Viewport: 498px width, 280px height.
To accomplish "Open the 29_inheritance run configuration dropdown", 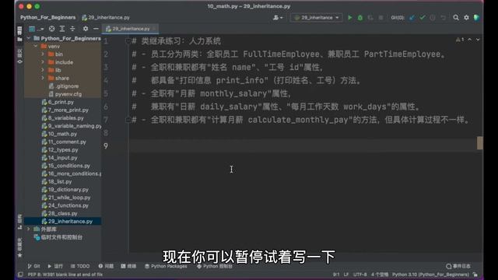I will coord(317,17).
